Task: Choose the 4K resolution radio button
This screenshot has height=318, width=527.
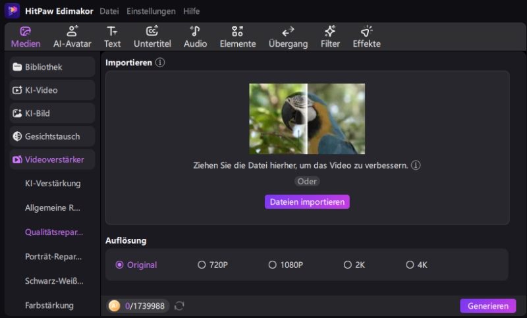Action: click(410, 265)
